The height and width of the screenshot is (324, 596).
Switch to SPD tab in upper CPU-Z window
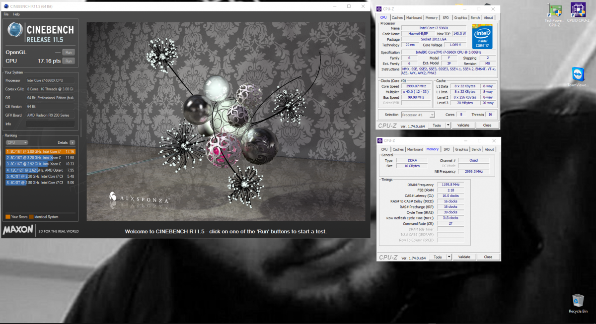click(446, 18)
